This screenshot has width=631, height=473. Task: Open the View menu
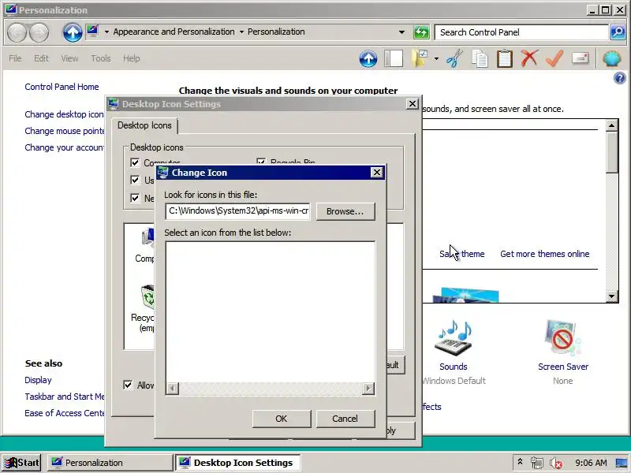pos(69,58)
